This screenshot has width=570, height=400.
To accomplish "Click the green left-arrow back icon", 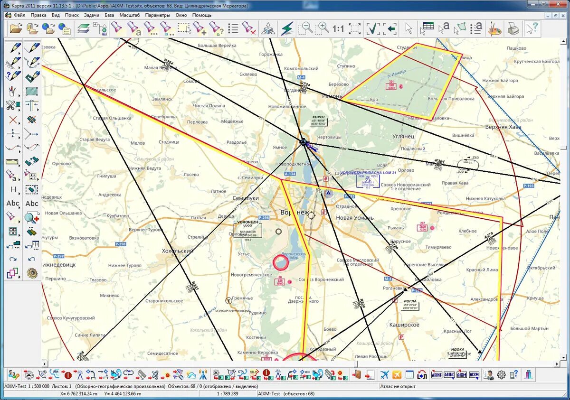I will pyautogui.click(x=390, y=28).
